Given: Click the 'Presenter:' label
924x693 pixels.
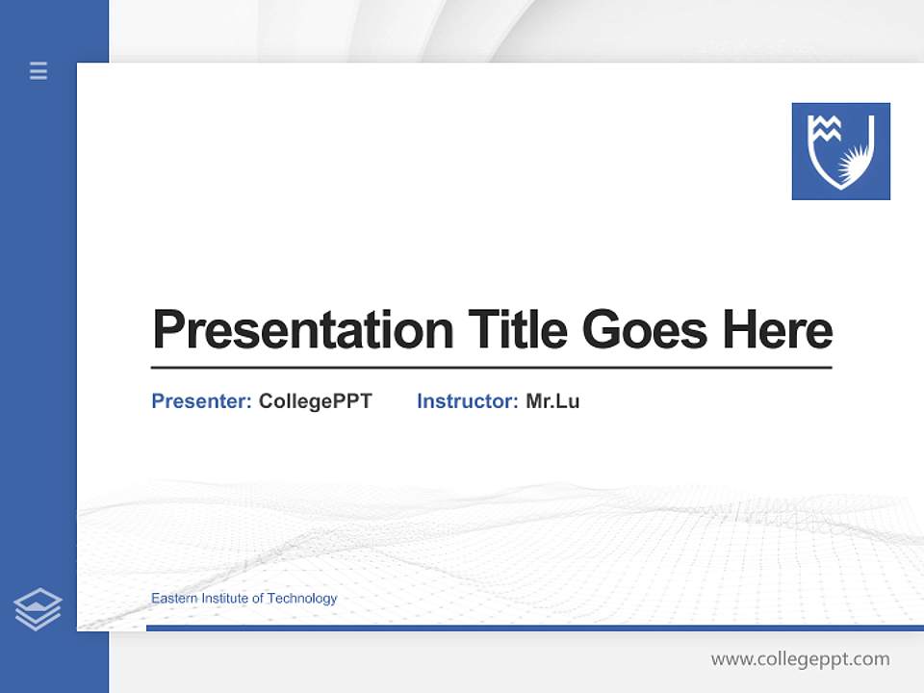Looking at the screenshot, I should (x=198, y=401).
